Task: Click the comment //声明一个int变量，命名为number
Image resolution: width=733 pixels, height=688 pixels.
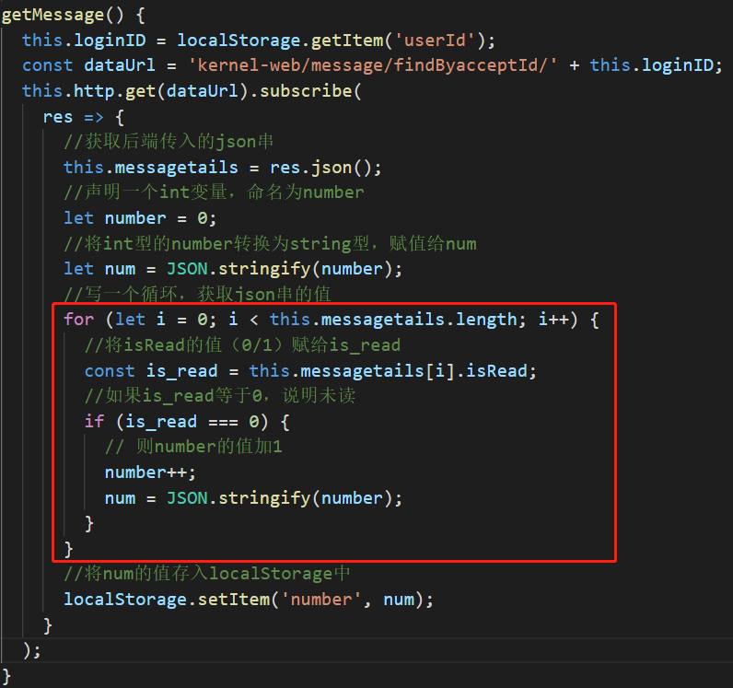Action: point(215,192)
